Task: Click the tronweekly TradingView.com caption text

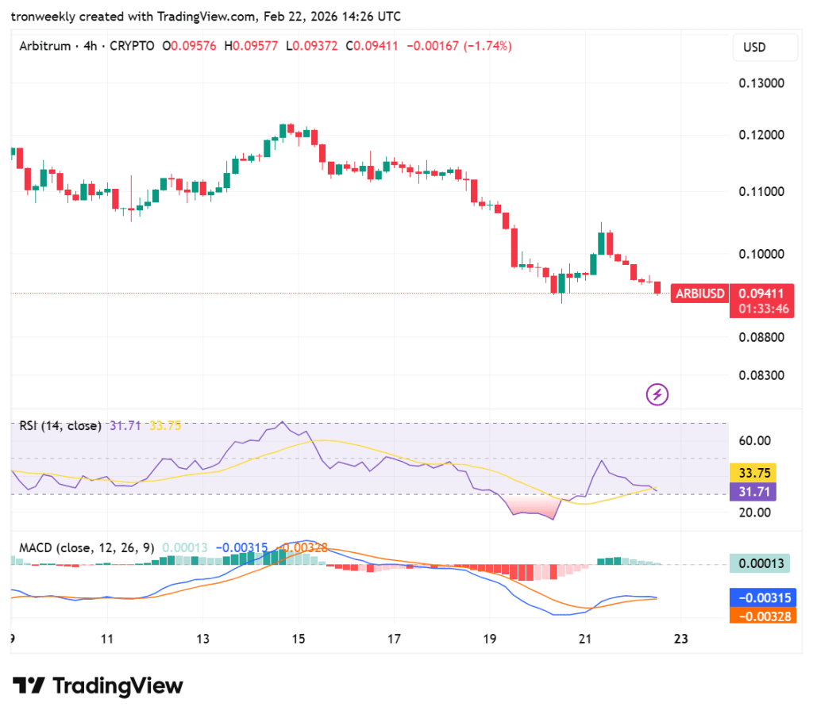Action: coord(206,17)
